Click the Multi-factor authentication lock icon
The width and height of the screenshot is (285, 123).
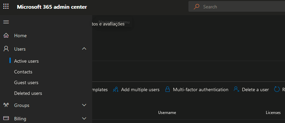tap(168, 89)
